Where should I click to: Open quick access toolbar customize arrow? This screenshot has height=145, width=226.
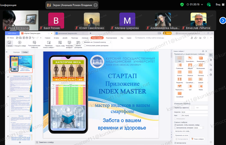41,38
